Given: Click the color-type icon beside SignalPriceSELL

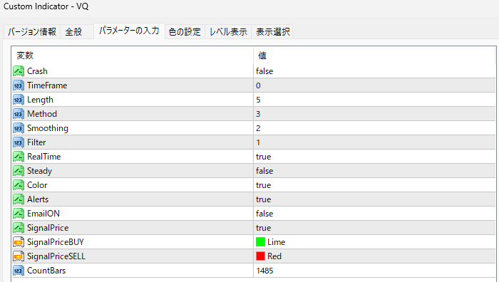Looking at the screenshot, I should 19,256.
